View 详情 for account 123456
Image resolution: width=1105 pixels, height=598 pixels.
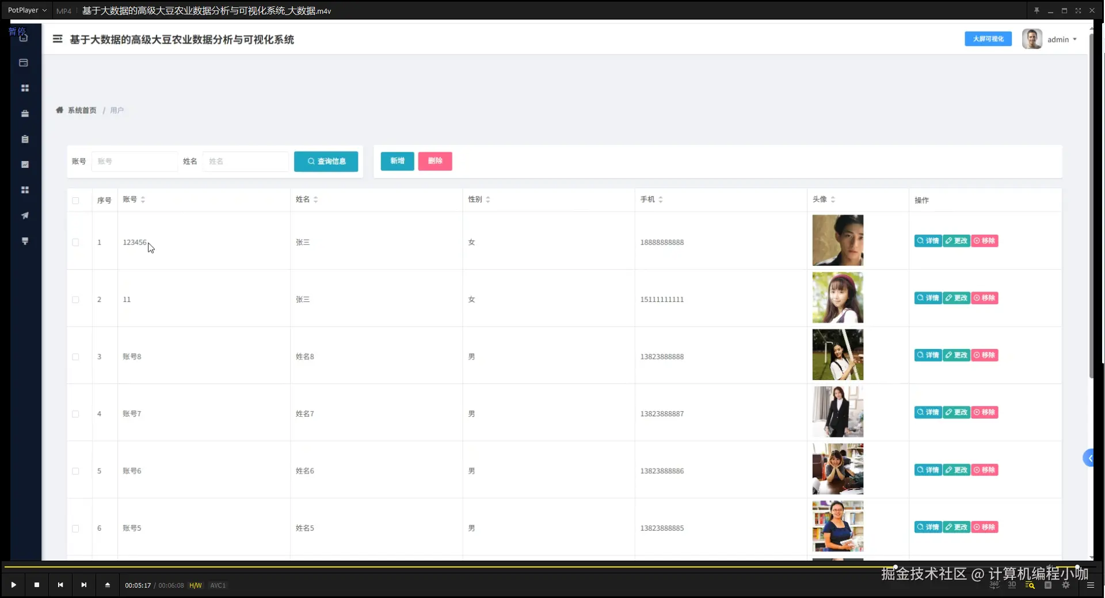(x=928, y=241)
